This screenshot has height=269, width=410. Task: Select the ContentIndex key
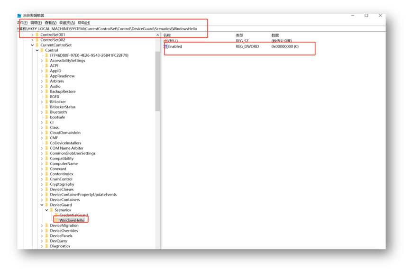62,174
